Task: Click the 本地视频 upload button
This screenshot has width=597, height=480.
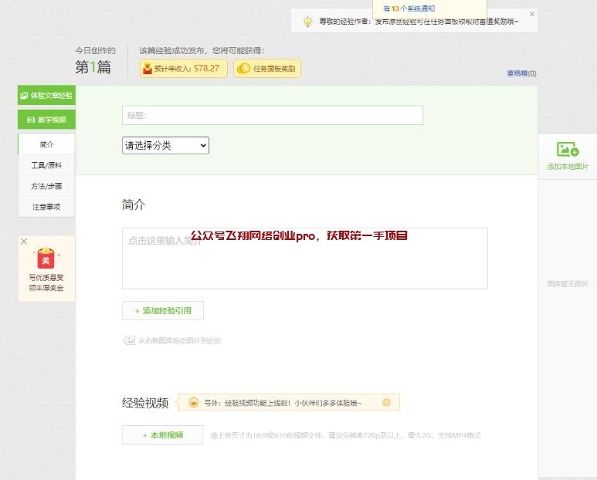Action: pos(162,435)
